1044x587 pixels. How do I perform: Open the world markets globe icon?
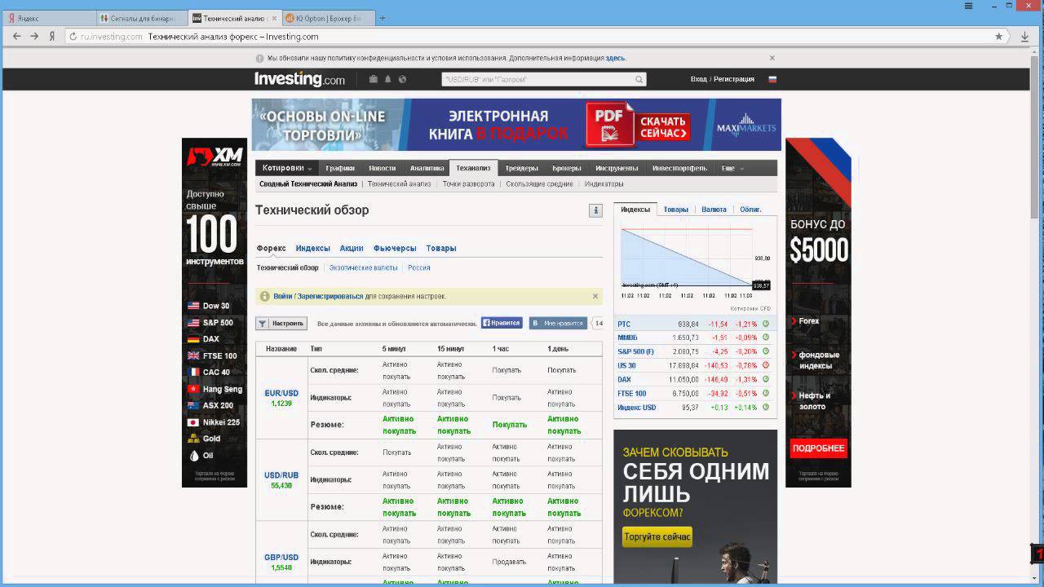click(402, 79)
